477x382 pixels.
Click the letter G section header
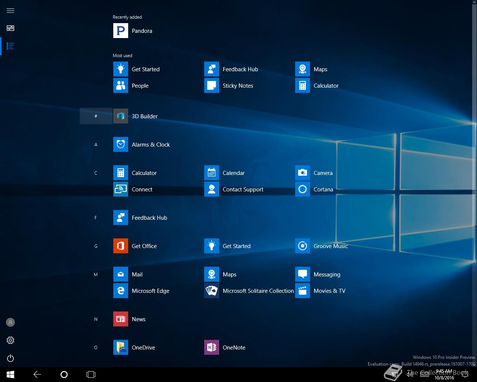(96, 246)
